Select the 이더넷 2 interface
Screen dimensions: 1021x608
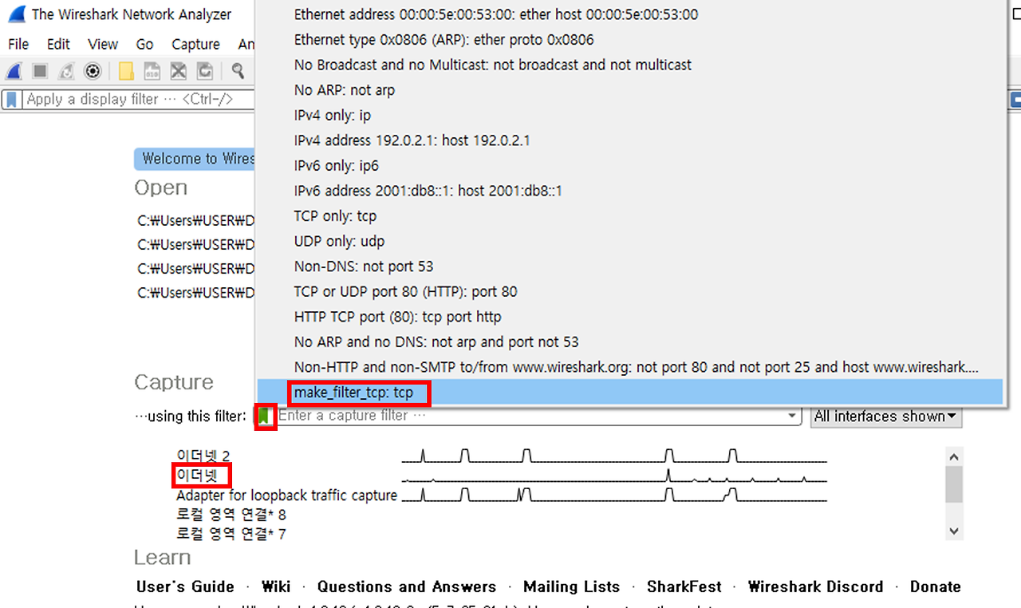[203, 456]
